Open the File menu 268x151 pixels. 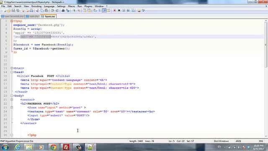coord(3,6)
